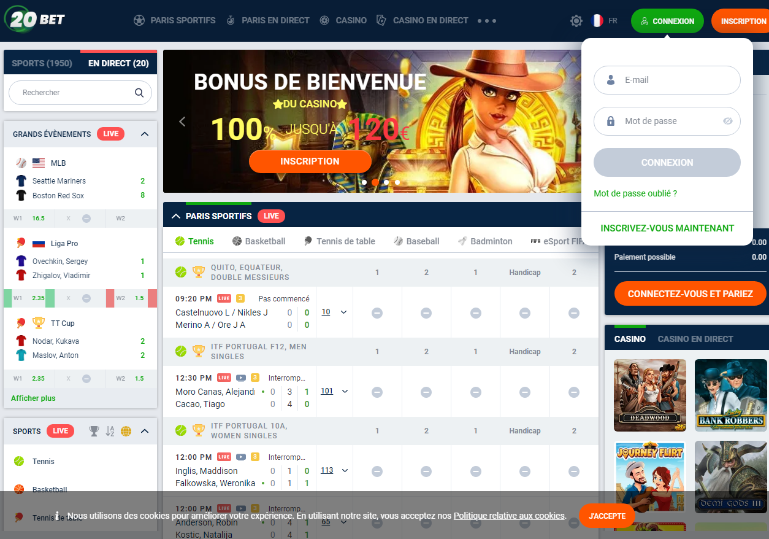
Task: Expand markets dropdown next to 113
Action: (x=345, y=470)
